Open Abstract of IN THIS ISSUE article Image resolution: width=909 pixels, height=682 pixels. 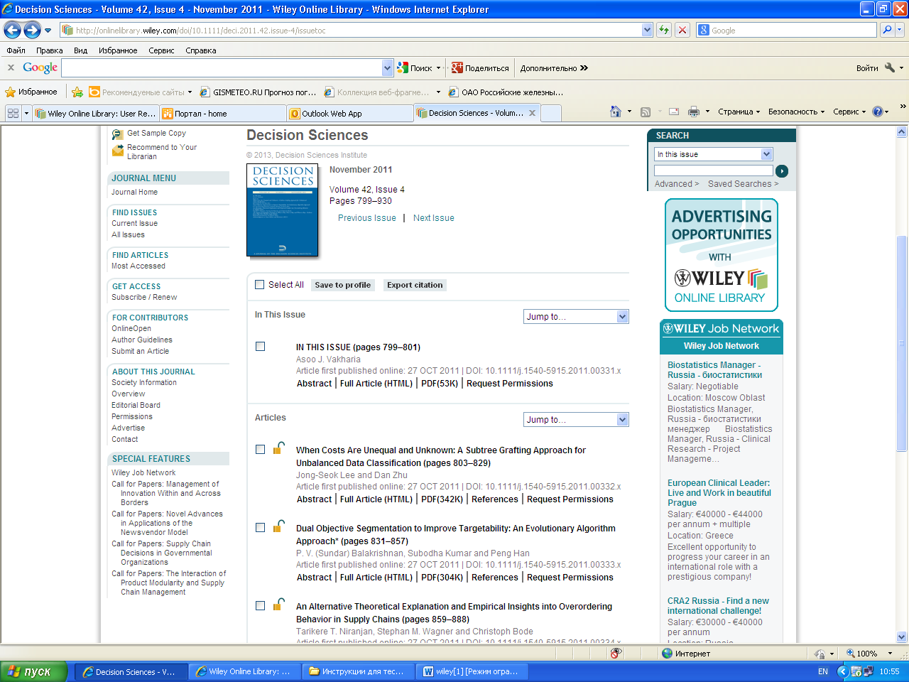(314, 384)
